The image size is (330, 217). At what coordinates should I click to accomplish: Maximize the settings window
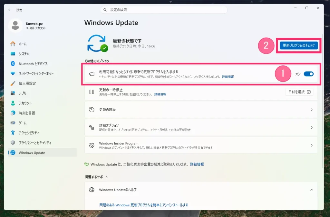307,8
